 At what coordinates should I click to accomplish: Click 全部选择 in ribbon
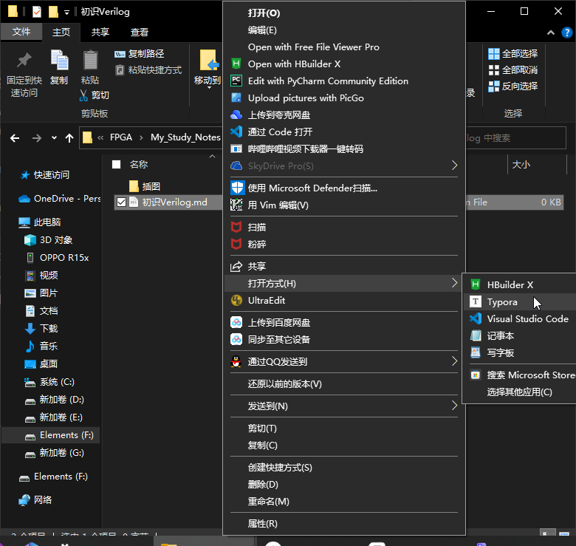(512, 54)
